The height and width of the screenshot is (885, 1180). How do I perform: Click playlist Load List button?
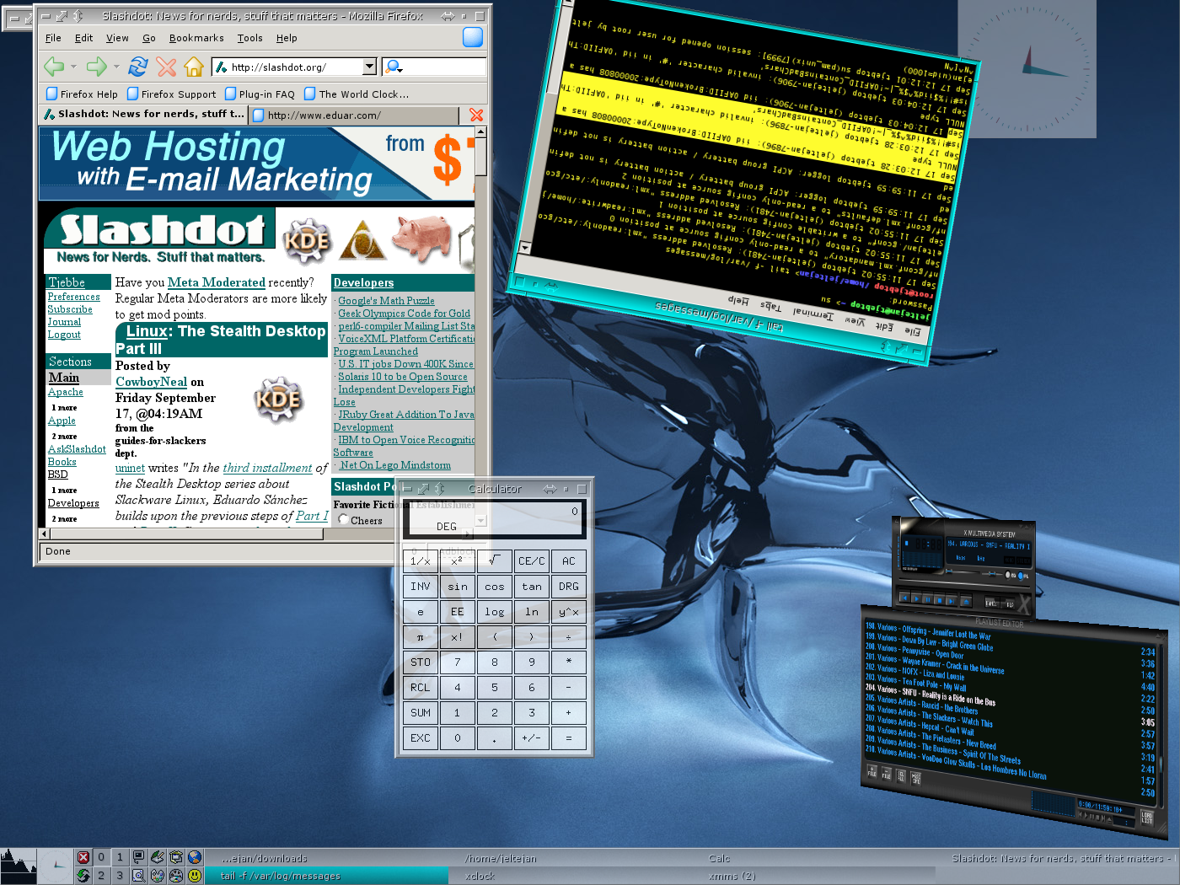click(1147, 817)
